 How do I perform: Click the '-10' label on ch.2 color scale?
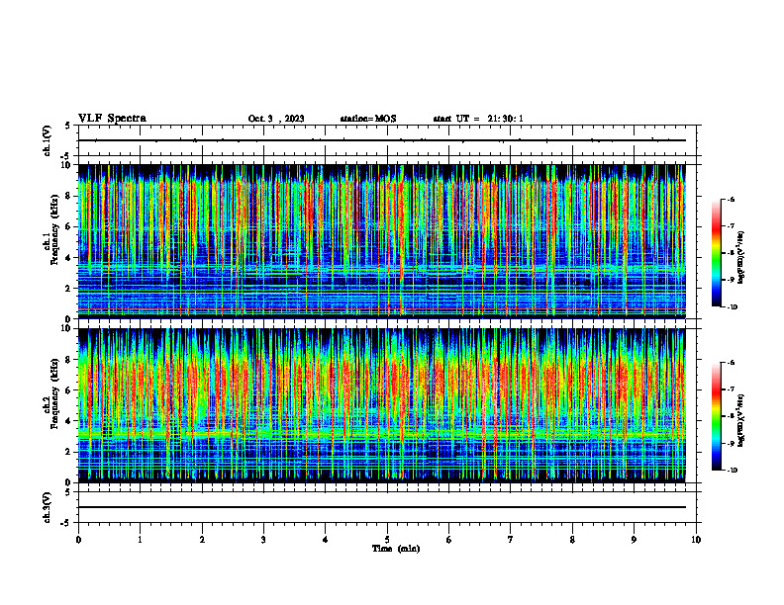(x=732, y=471)
